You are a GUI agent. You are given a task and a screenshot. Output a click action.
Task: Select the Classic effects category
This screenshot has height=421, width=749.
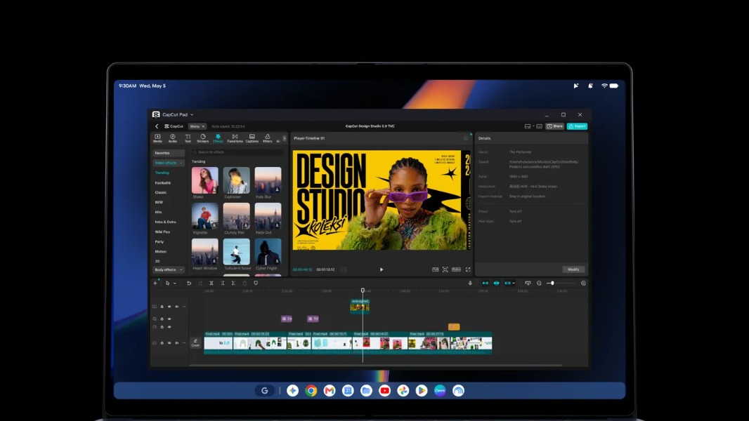click(x=160, y=193)
